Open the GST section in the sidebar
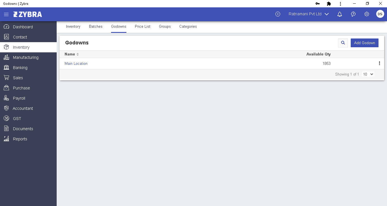387x206 pixels. point(17,119)
